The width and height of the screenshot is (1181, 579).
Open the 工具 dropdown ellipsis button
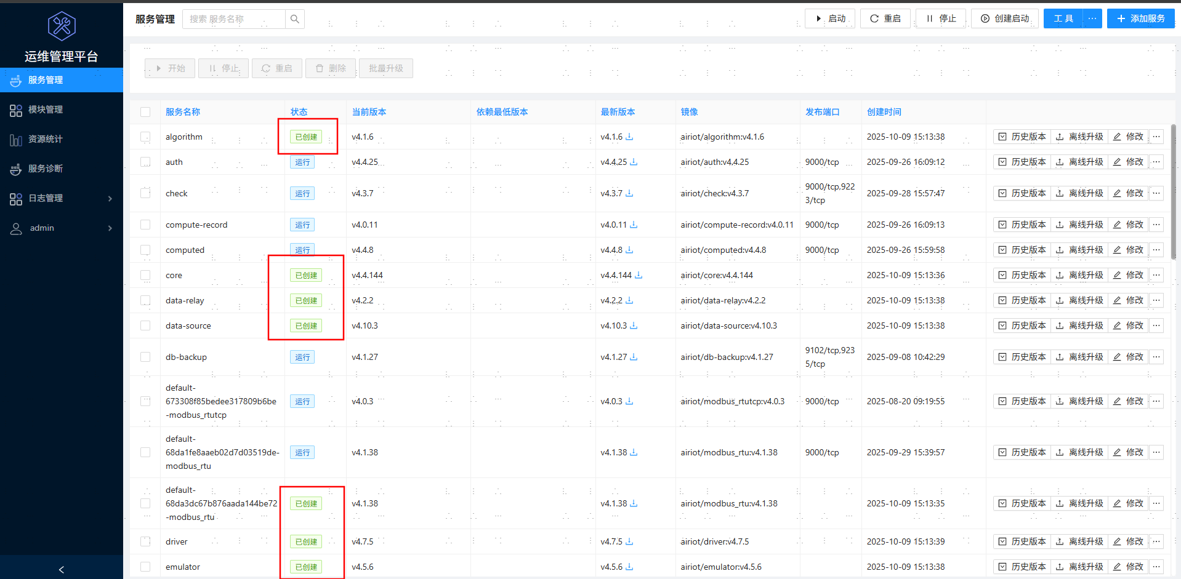(x=1092, y=18)
